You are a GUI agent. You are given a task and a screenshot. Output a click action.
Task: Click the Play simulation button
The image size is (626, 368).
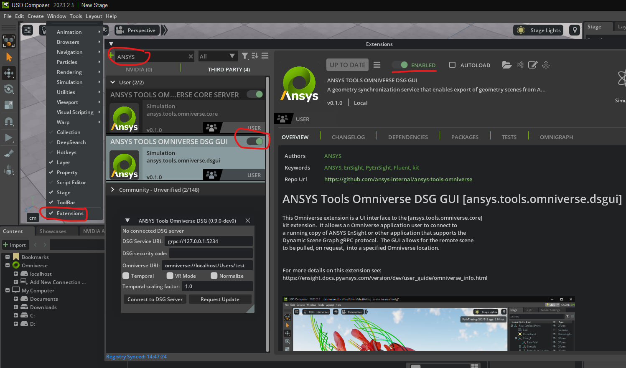(8, 137)
